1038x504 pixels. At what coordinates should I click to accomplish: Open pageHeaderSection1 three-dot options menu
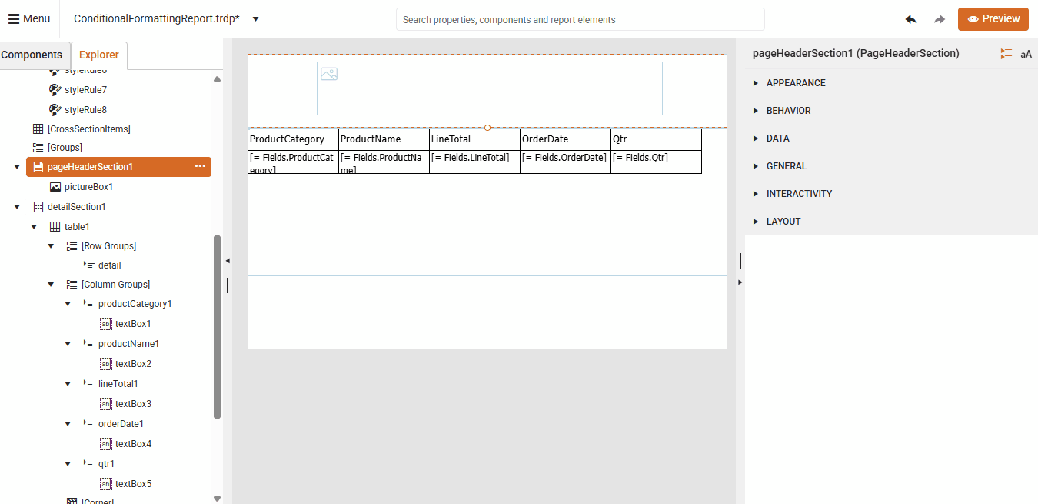pyautogui.click(x=200, y=166)
